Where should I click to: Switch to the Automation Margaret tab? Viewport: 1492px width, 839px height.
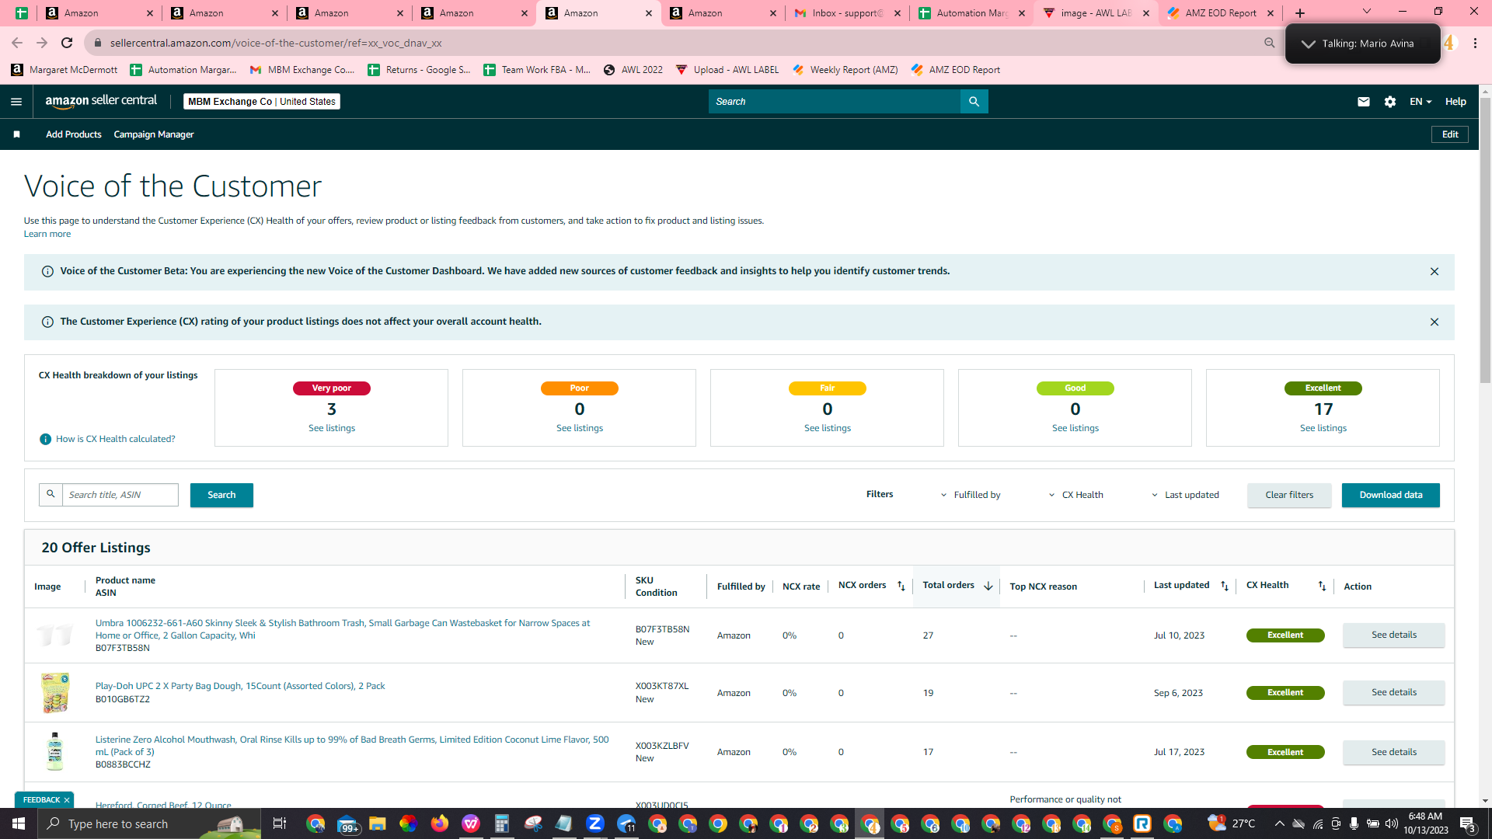[x=971, y=13]
